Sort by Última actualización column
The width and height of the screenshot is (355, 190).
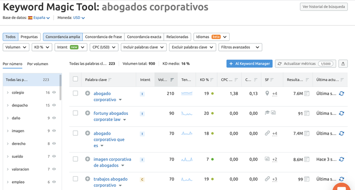pyautogui.click(x=342, y=79)
